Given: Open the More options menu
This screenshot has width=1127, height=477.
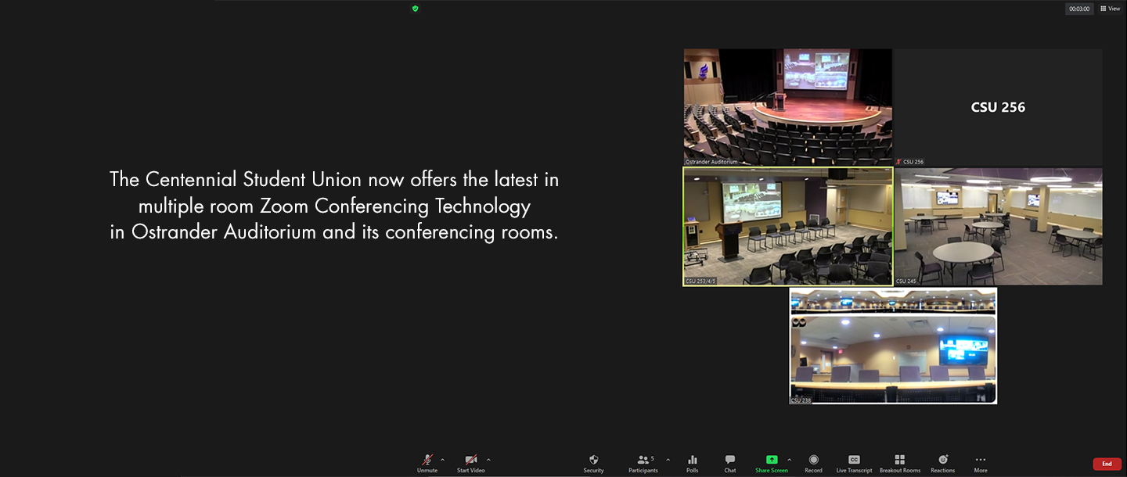Looking at the screenshot, I should (981, 464).
